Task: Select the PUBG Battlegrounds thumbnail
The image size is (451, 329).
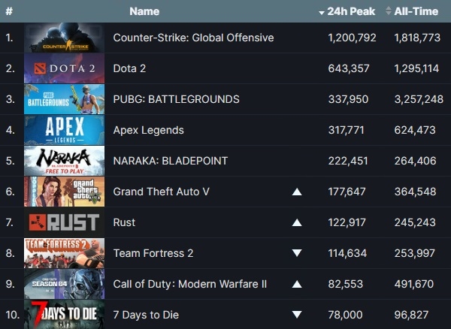Action: point(63,99)
